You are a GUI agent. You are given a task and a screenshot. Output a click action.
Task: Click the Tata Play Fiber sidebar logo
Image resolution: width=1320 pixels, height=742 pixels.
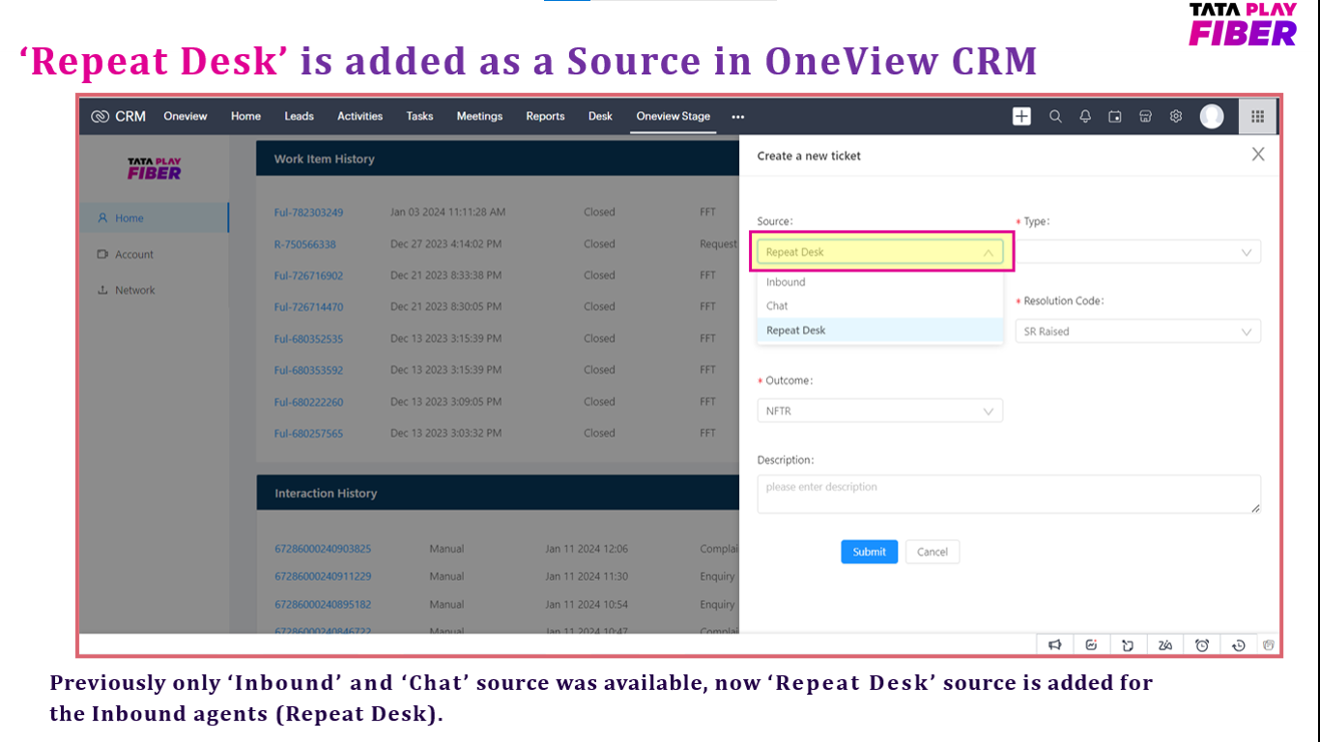[x=155, y=168]
